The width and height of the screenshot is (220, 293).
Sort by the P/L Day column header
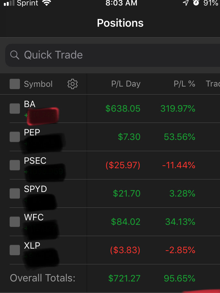(x=126, y=84)
